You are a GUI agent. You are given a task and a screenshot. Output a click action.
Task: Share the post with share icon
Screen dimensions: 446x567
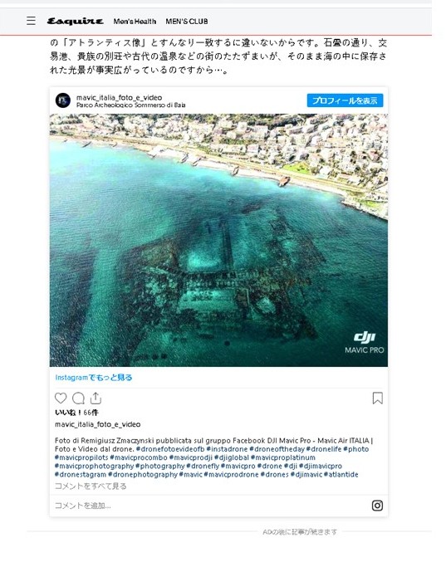[96, 398]
